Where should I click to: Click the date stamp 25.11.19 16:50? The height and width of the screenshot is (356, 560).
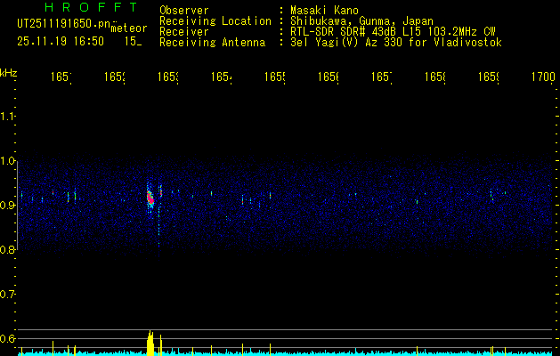point(61,42)
